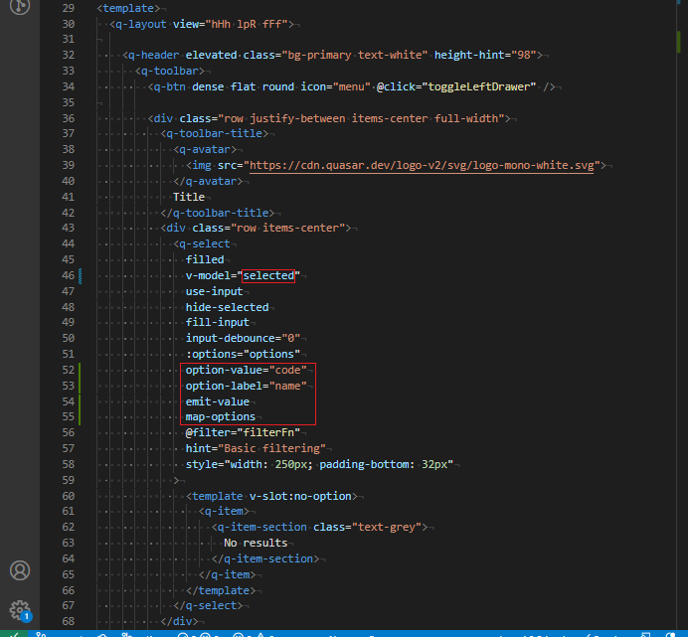The height and width of the screenshot is (637, 688).
Task: Click the q-layout view="hHh lpR fFf" line
Action: (x=202, y=24)
